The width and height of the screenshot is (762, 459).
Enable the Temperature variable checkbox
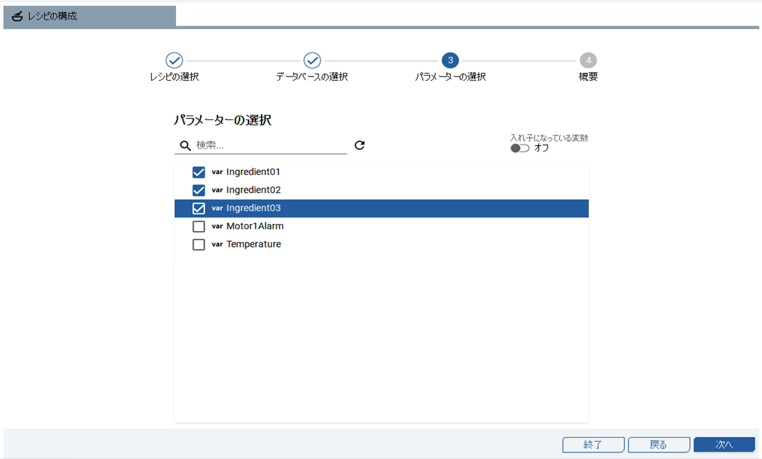pyautogui.click(x=198, y=245)
